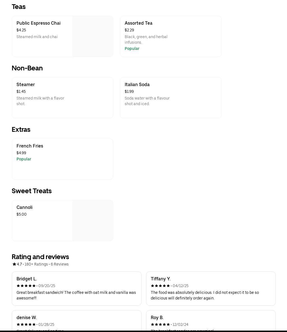287x332 pixels.
Task: Click the Sweet Treats section heading
Action: click(32, 191)
